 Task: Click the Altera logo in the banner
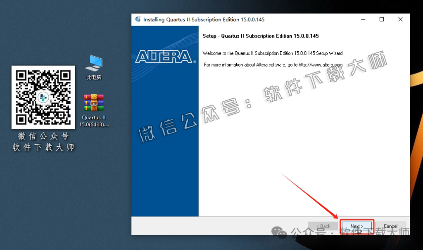[x=165, y=57]
